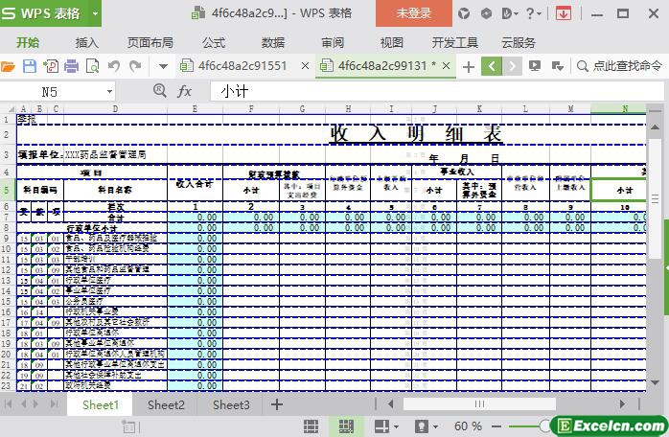Open the insert function fx button
The width and height of the screenshot is (669, 437).
pos(184,91)
